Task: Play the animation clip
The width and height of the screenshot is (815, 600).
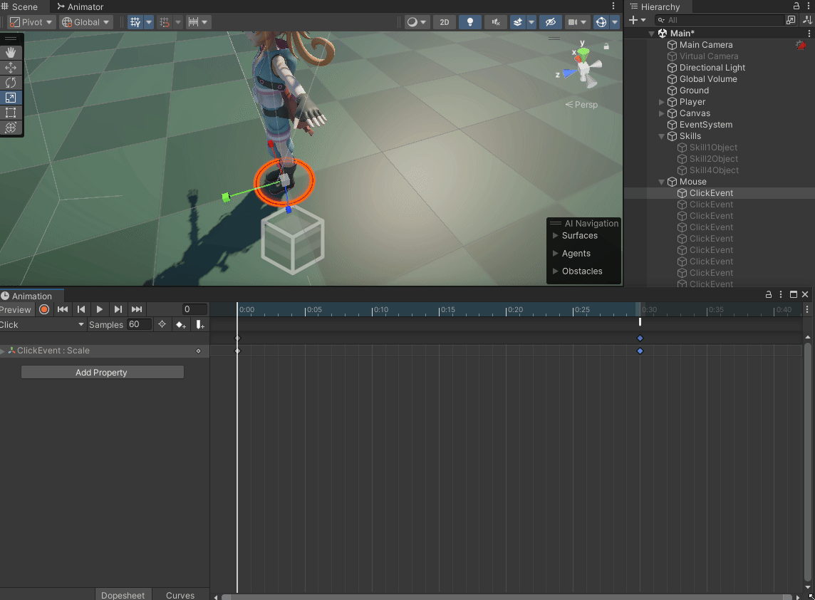Action: point(100,309)
